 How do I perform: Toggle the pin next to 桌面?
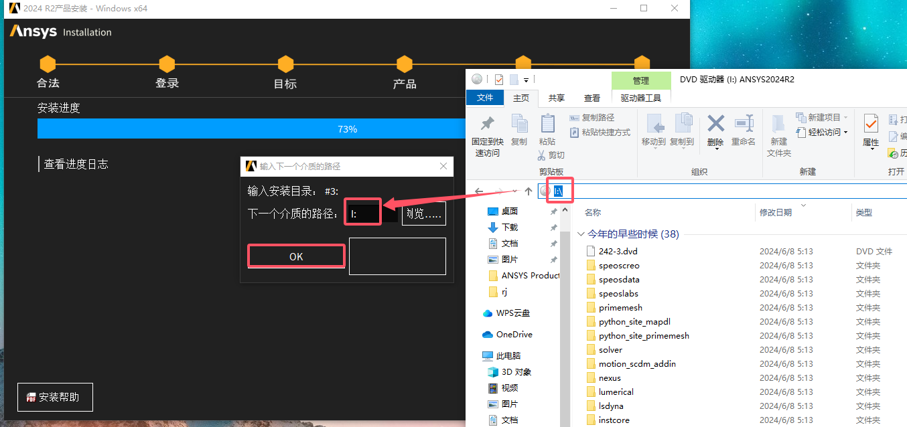[x=553, y=211]
